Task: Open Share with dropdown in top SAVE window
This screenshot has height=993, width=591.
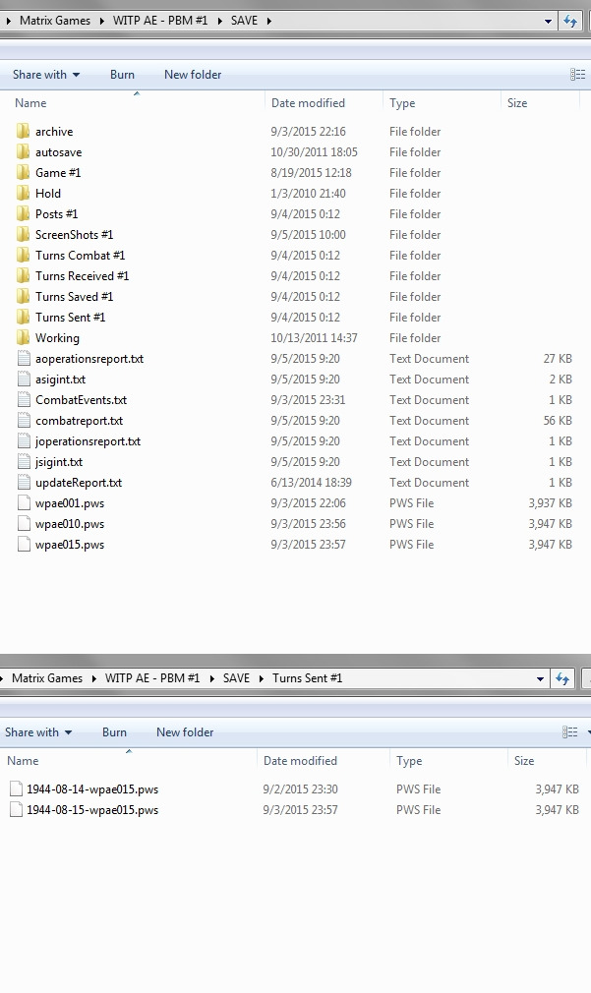Action: [46, 75]
